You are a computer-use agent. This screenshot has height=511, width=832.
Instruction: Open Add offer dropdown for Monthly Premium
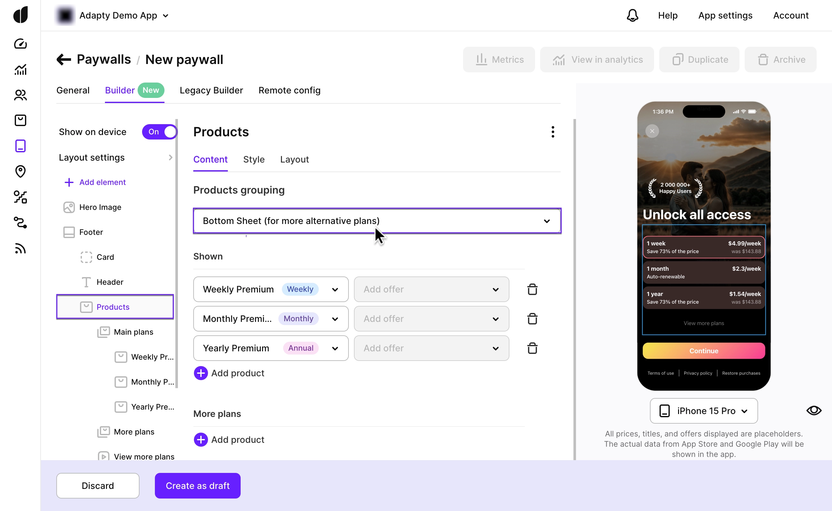click(x=431, y=319)
